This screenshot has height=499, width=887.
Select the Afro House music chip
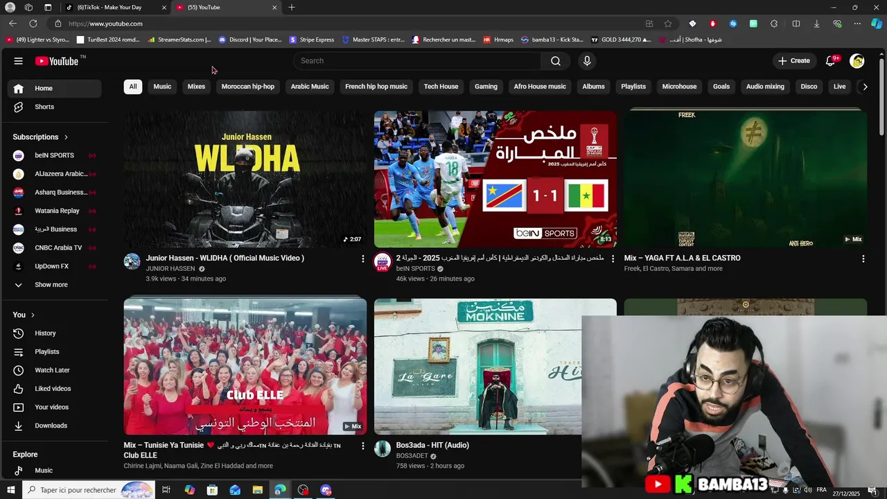coord(540,87)
